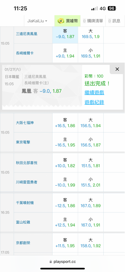This screenshot has height=272, width=125.
Task: Close the bet confirmation panel
Action: point(117,69)
